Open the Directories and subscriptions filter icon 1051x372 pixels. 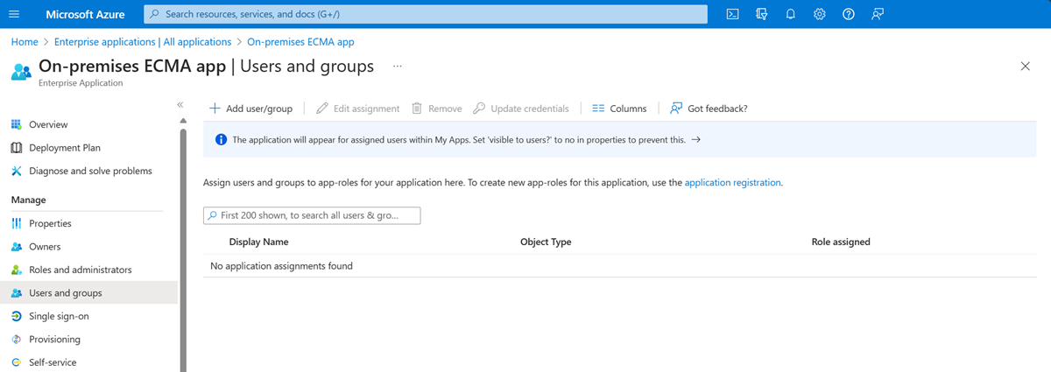pos(761,14)
